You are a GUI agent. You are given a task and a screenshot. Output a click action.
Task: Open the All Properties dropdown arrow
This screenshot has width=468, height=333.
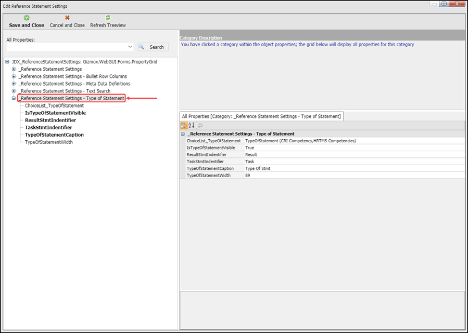click(x=130, y=47)
